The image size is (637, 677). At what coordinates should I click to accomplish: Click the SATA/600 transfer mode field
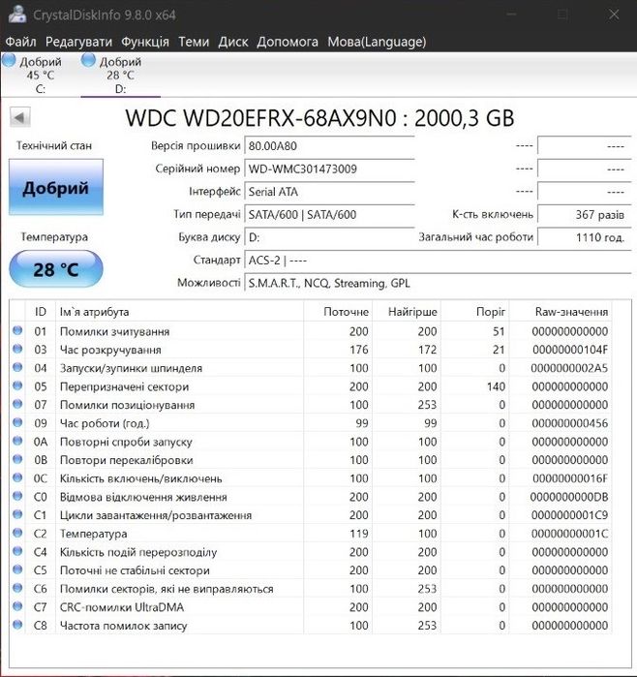click(329, 215)
